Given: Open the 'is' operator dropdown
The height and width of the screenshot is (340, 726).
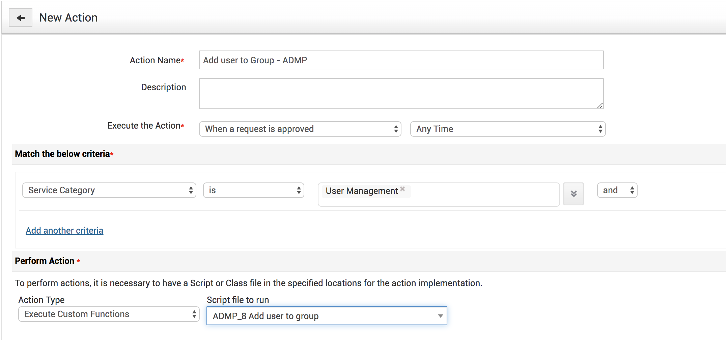Looking at the screenshot, I should [253, 190].
